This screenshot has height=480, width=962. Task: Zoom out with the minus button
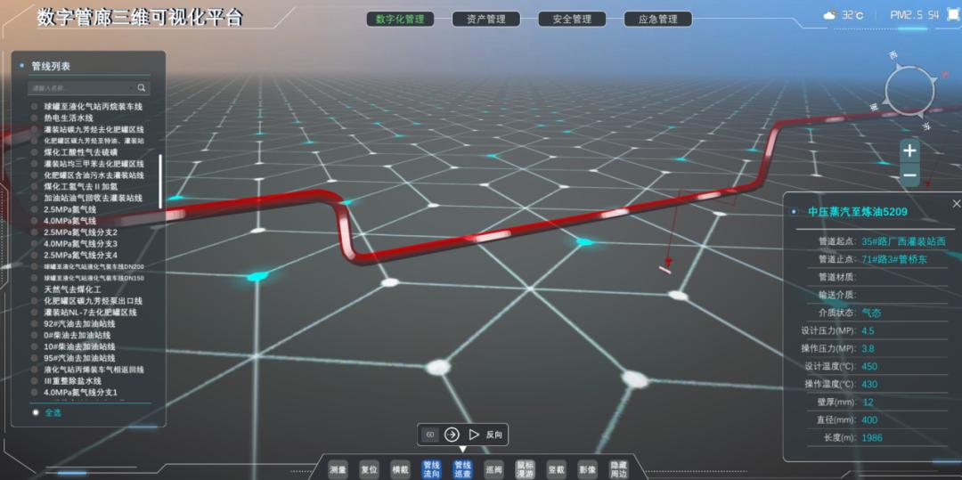pyautogui.click(x=909, y=176)
